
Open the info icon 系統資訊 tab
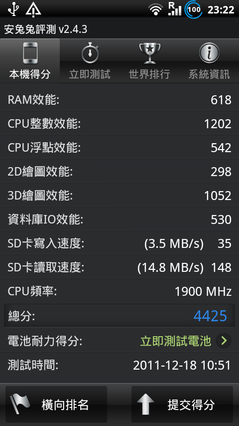click(x=209, y=61)
